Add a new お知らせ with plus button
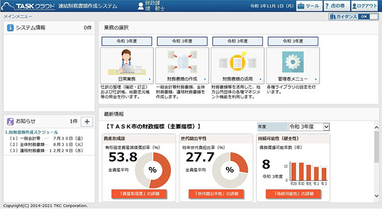The image size is (382, 209). 87,122
